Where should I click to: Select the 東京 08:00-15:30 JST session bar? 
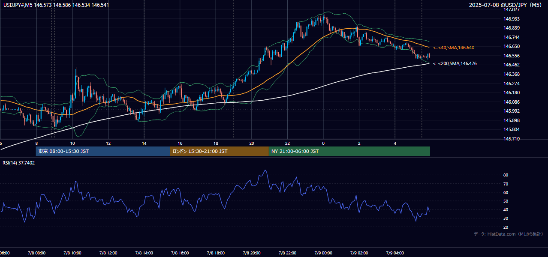[103, 151]
